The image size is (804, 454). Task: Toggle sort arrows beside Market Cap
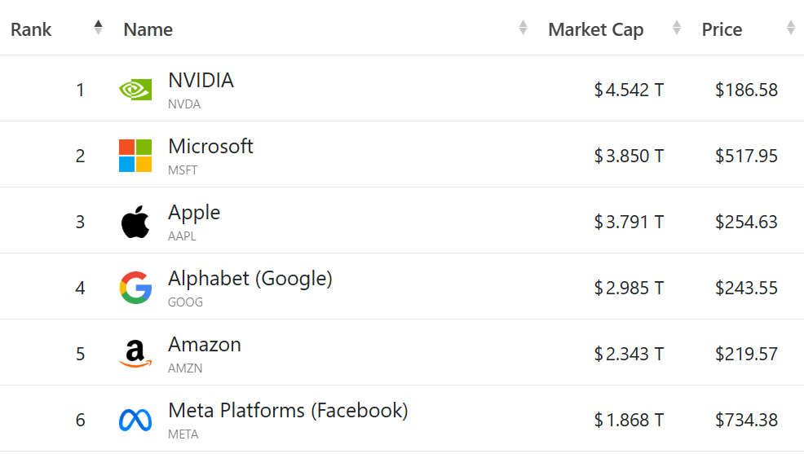676,28
